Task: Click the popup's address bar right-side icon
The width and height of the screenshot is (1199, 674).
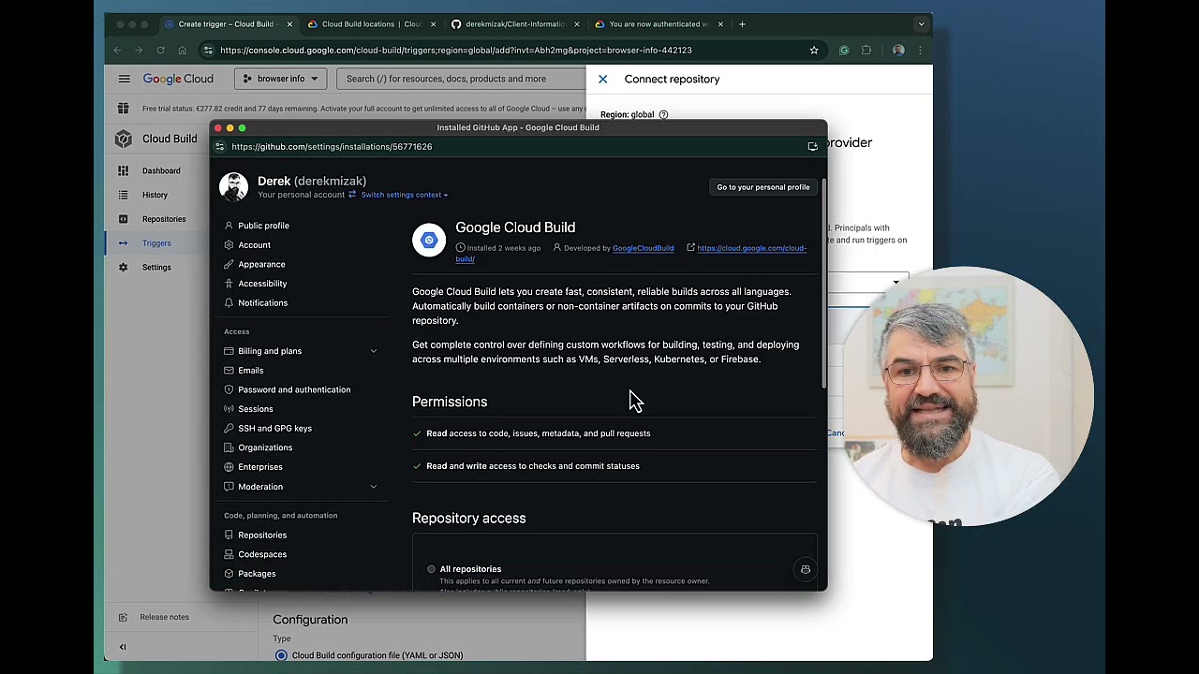Action: click(x=812, y=147)
